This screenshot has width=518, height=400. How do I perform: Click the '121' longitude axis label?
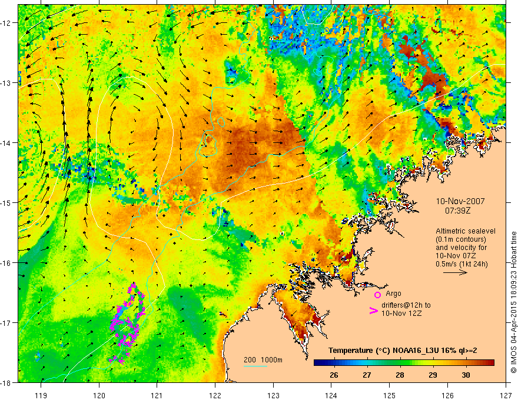(157, 395)
